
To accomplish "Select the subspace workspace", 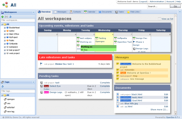I will pyautogui.click(x=13, y=47).
